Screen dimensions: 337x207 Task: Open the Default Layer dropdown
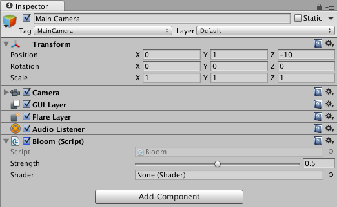click(x=265, y=31)
